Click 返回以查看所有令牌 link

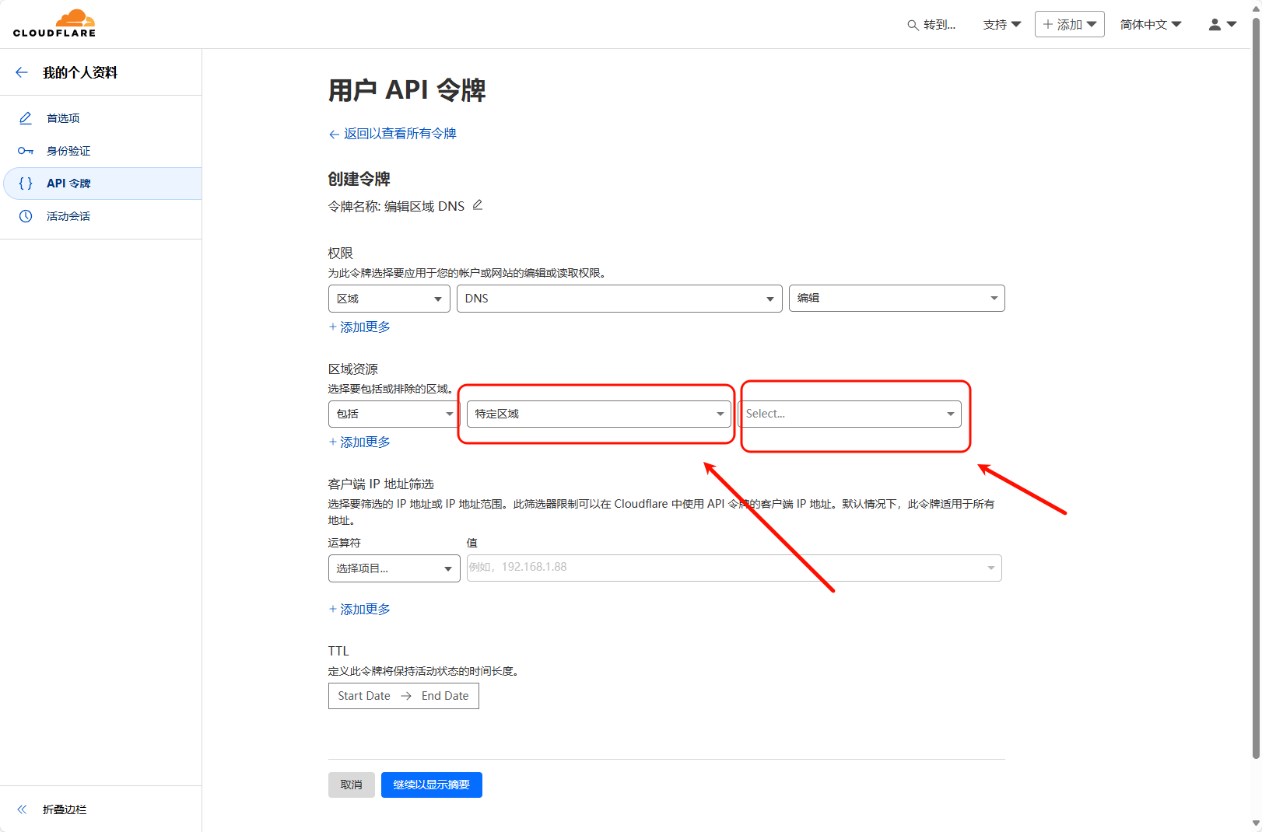click(x=399, y=134)
